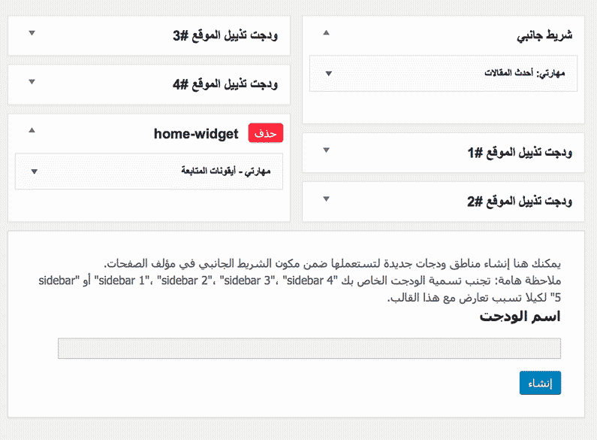Click the ودجت تذييل الموقع #2 title
The image size is (597, 440).
519,202
